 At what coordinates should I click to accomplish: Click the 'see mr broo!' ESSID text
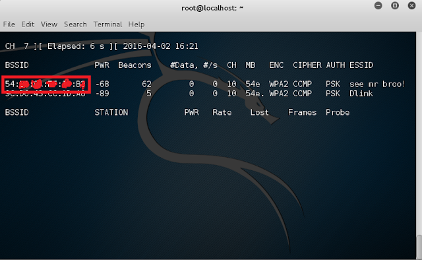(x=377, y=84)
